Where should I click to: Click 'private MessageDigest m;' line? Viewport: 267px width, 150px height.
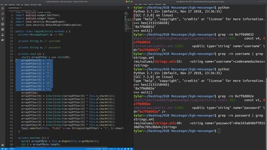pyautogui.click(x=40, y=35)
